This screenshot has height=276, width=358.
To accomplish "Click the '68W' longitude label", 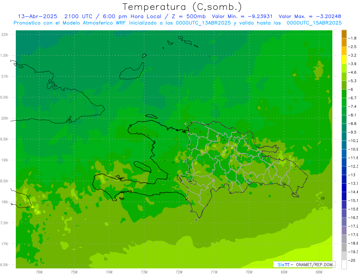I will click(319, 272).
